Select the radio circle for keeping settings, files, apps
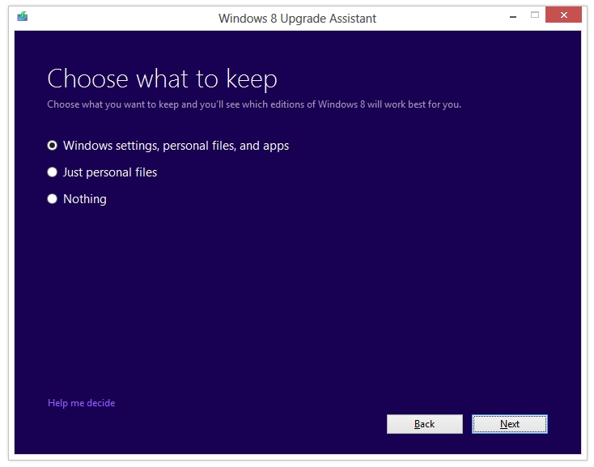The width and height of the screenshot is (594, 467). click(53, 146)
